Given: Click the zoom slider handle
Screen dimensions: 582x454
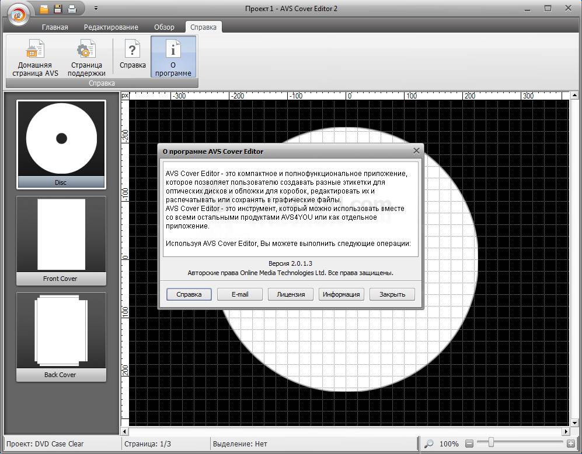Looking at the screenshot, I should click(x=491, y=444).
